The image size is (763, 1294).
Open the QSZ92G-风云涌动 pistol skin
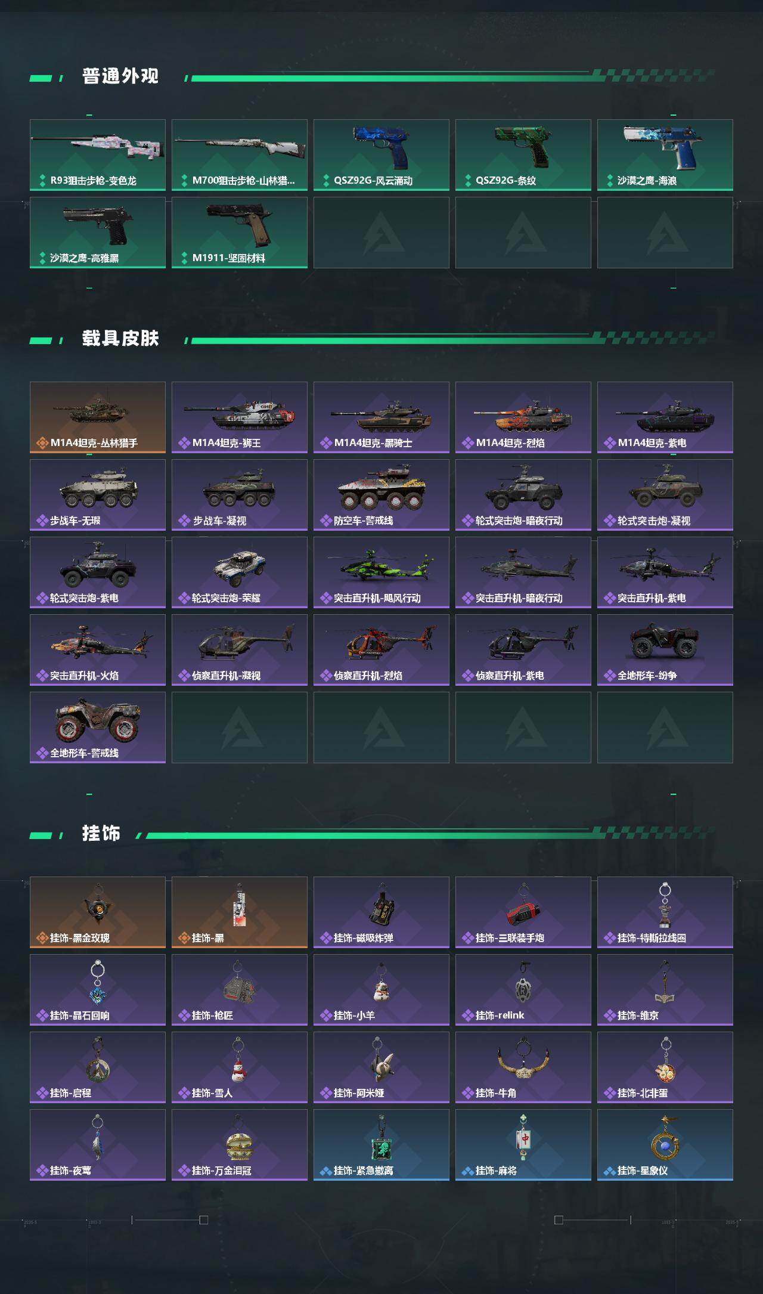[x=381, y=155]
